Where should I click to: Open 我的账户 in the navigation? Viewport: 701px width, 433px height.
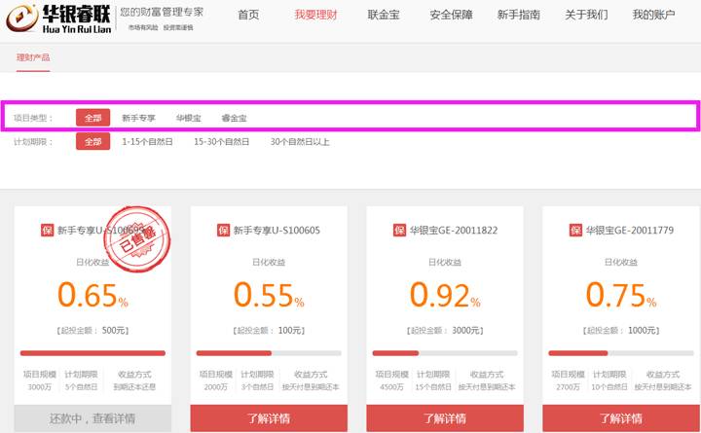pos(653,15)
